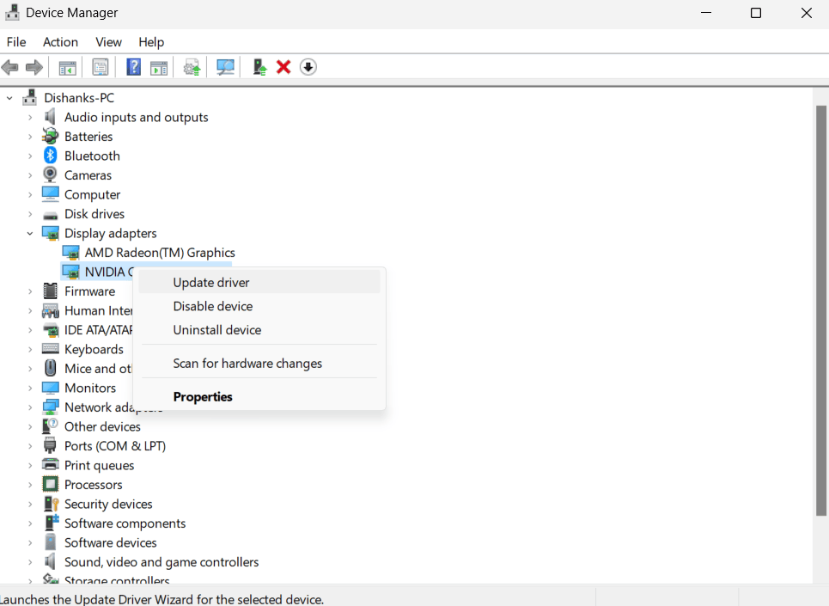Click the Uninstall device red X icon
829x606 pixels.
tap(283, 66)
